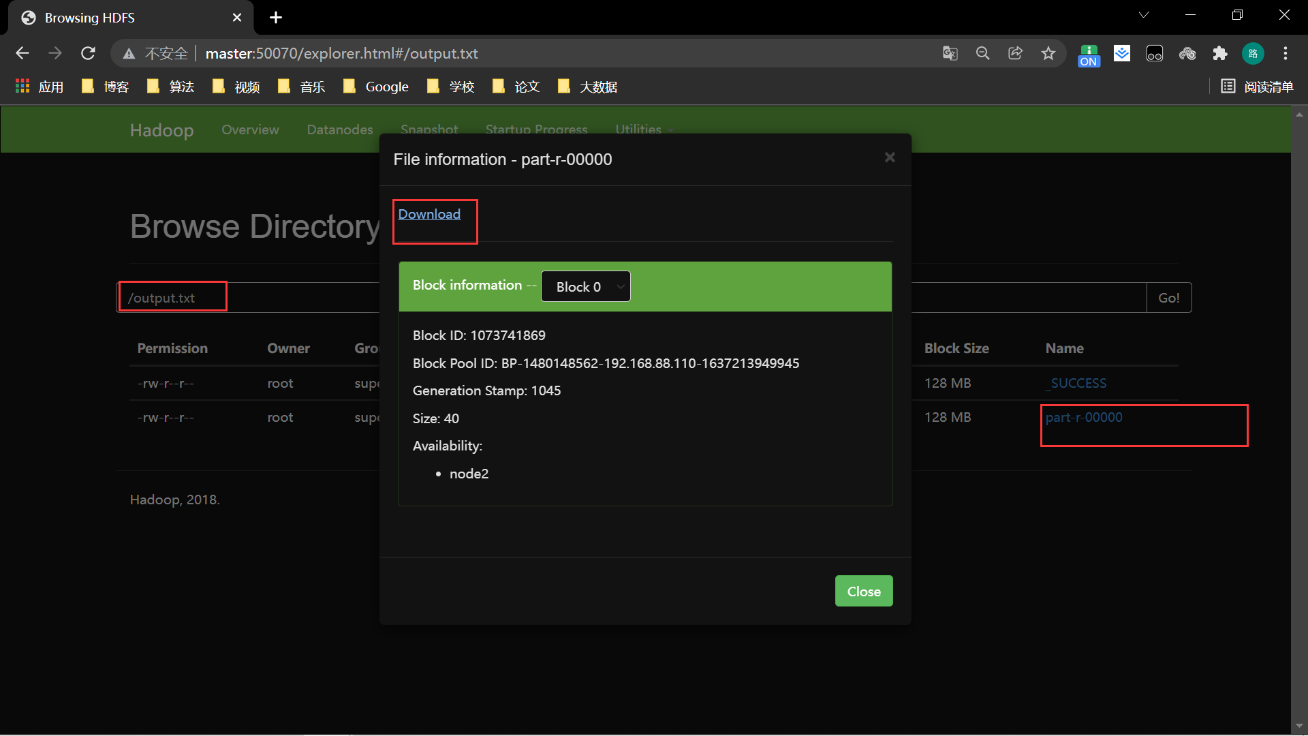The height and width of the screenshot is (736, 1308).
Task: Bookmark page with the star icon
Action: pyautogui.click(x=1048, y=53)
